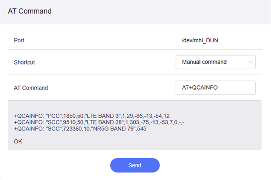Image resolution: width=271 pixels, height=180 pixels.
Task: Click the AT Command page heading
Action: (x=30, y=11)
